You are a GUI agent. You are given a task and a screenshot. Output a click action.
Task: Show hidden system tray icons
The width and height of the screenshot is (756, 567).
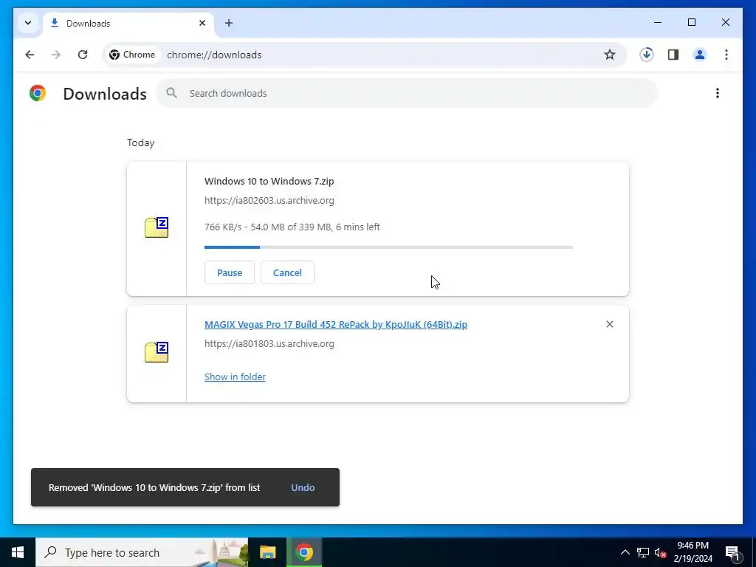pos(625,552)
